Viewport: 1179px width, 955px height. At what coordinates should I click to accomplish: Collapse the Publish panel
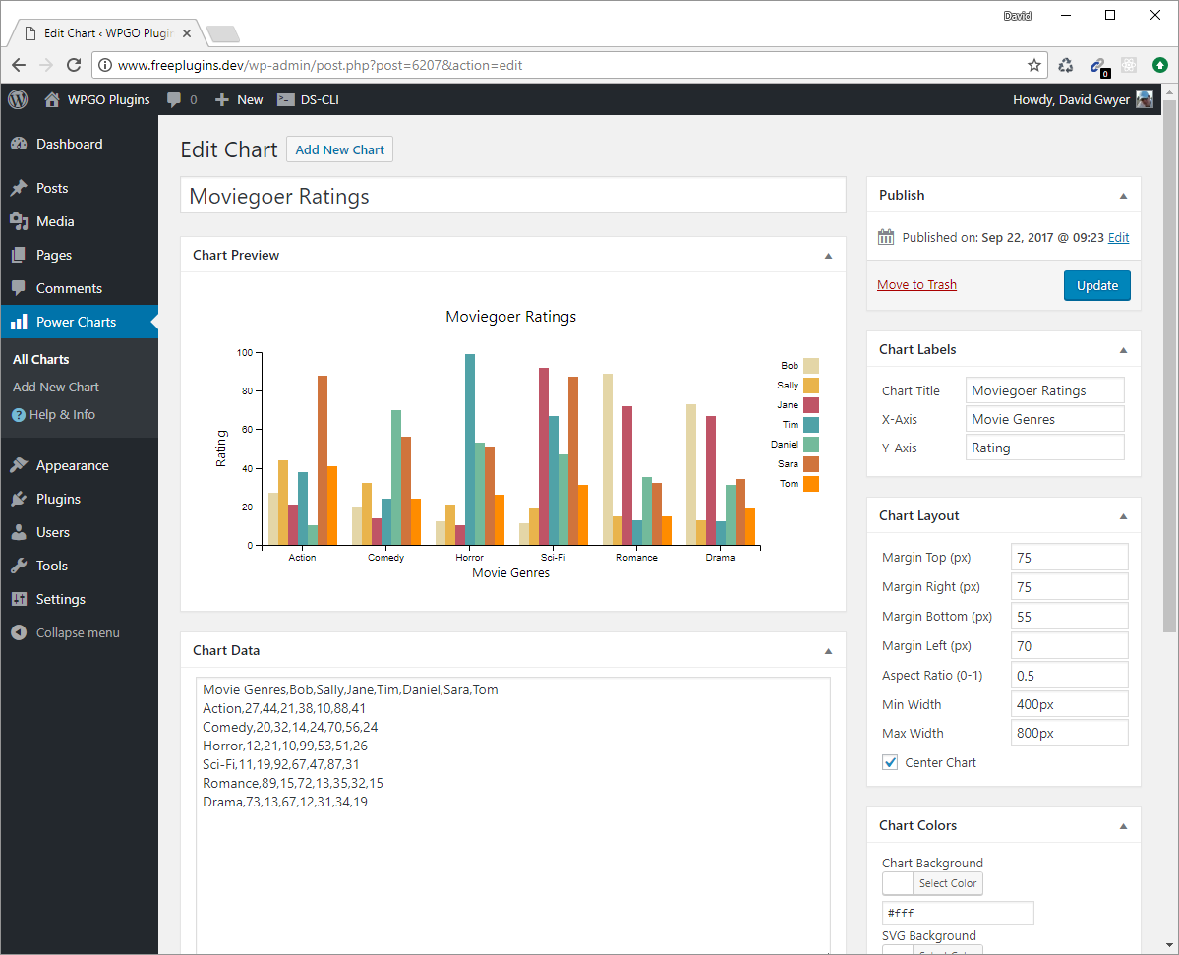[1123, 196]
